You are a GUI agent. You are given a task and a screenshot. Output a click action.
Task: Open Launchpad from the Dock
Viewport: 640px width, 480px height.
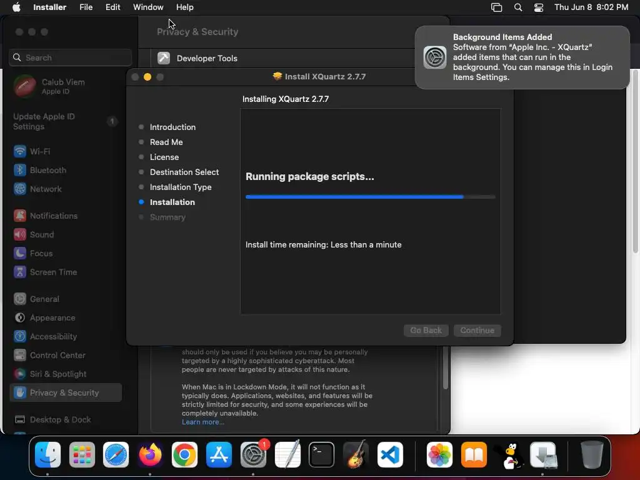click(x=82, y=454)
